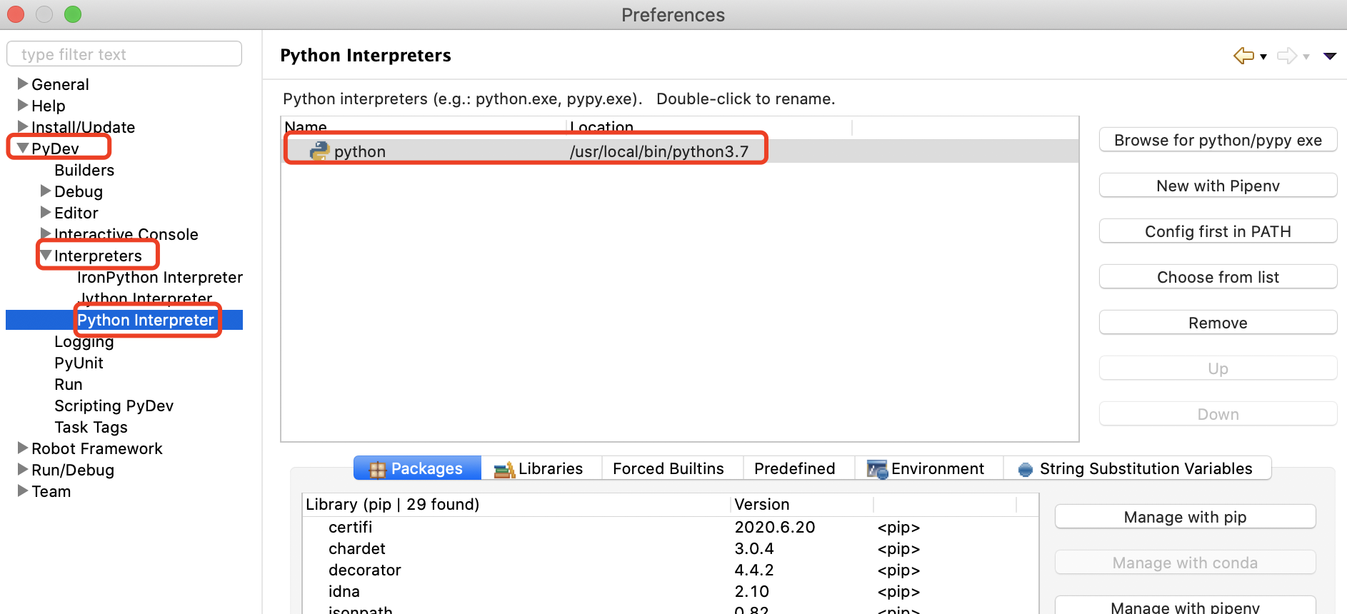Click Choose from list button
This screenshot has width=1347, height=614.
pos(1218,277)
